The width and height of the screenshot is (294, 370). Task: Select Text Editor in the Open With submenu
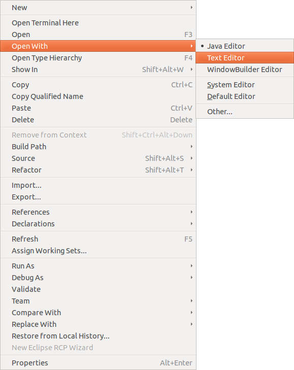[245, 58]
